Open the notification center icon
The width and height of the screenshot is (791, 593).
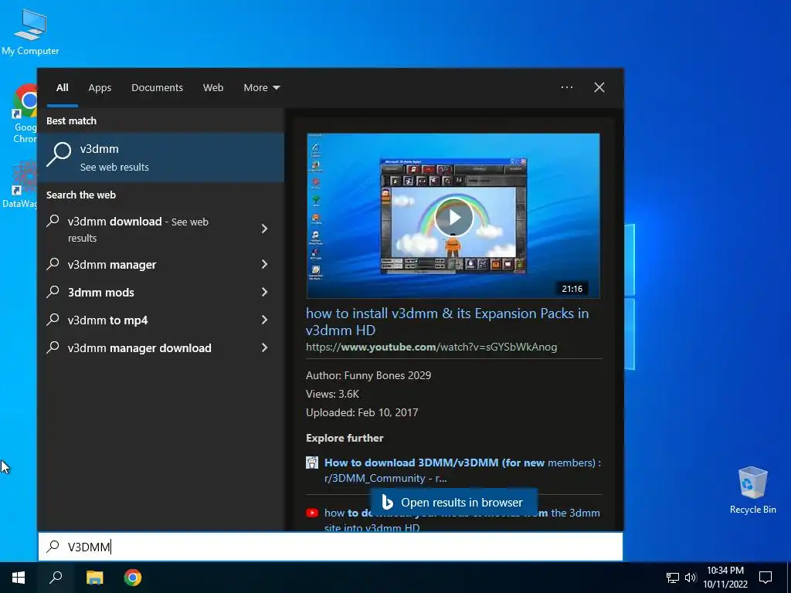(766, 578)
